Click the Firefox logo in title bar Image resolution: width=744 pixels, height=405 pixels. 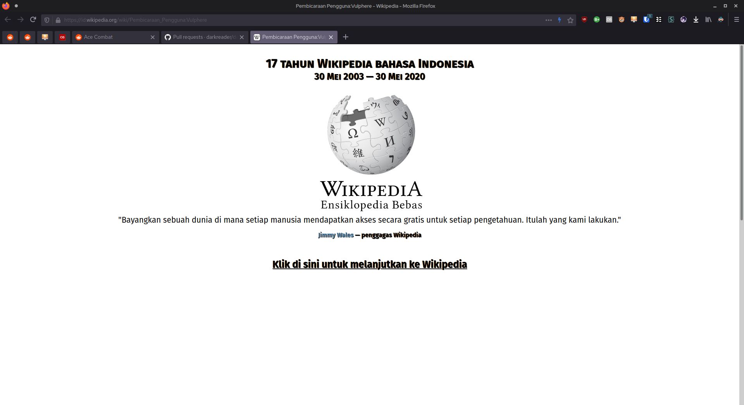5,6
